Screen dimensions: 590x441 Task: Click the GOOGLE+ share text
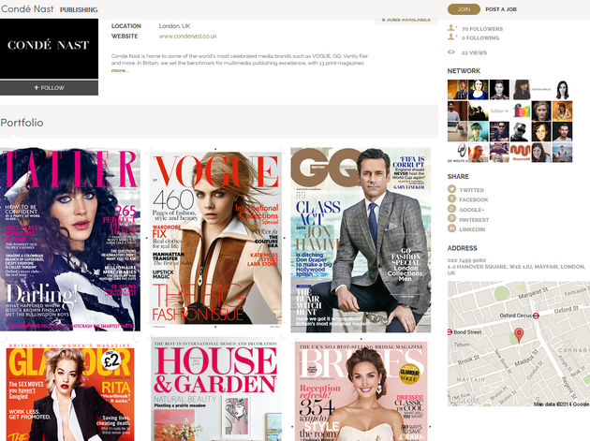(472, 210)
